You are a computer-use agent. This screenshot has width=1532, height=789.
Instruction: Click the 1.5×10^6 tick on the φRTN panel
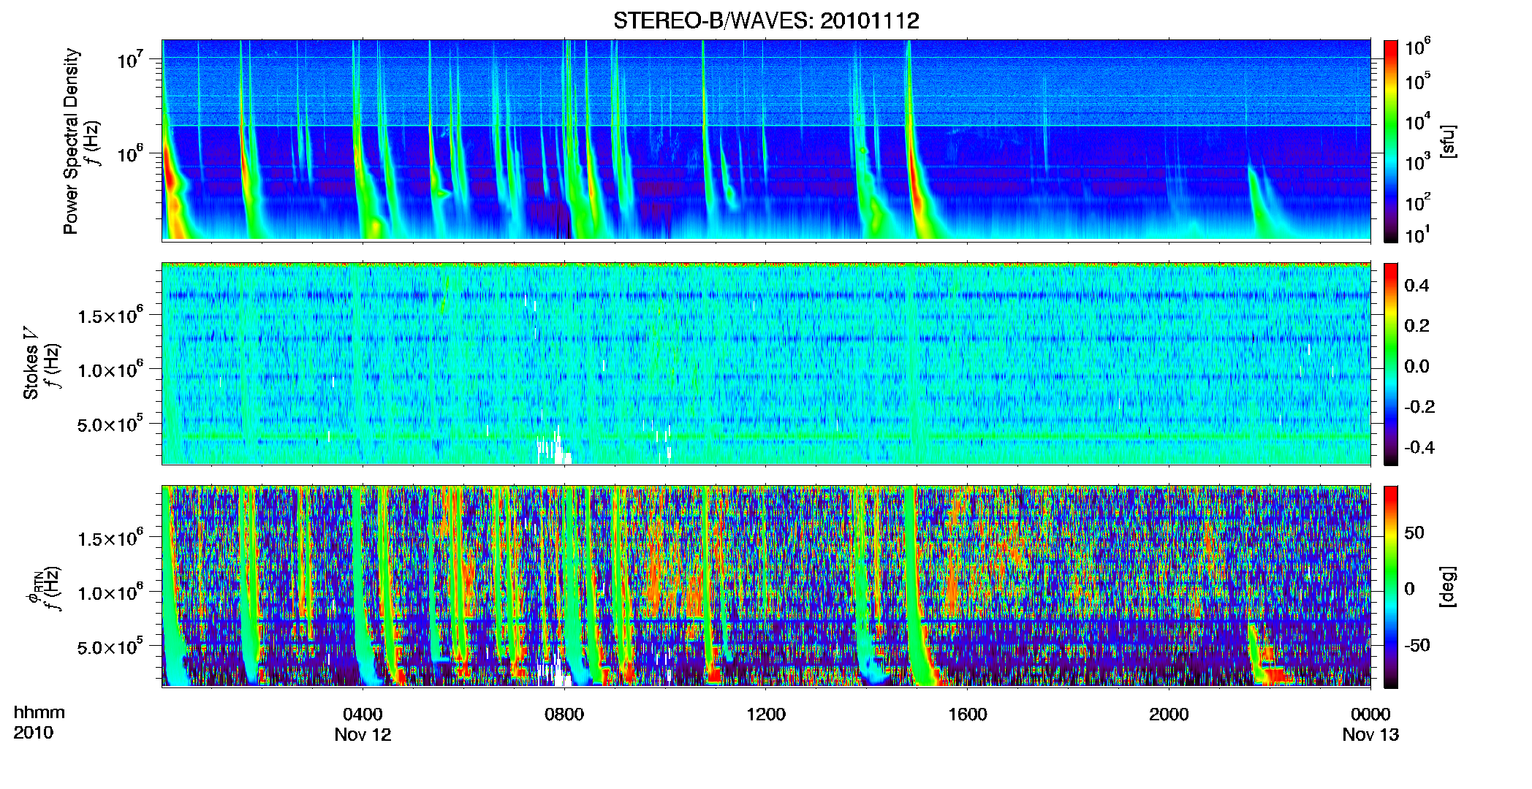tap(111, 538)
